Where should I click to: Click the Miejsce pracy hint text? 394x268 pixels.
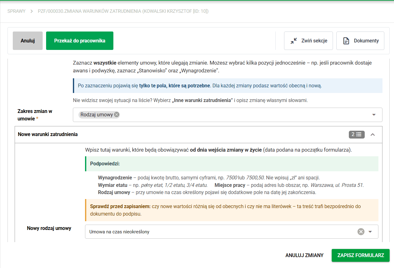(x=289, y=185)
